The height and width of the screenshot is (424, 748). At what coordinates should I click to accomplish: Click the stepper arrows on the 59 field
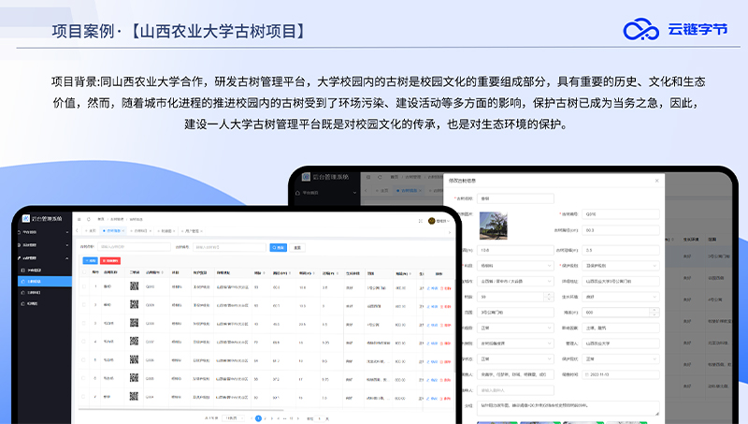(x=549, y=297)
